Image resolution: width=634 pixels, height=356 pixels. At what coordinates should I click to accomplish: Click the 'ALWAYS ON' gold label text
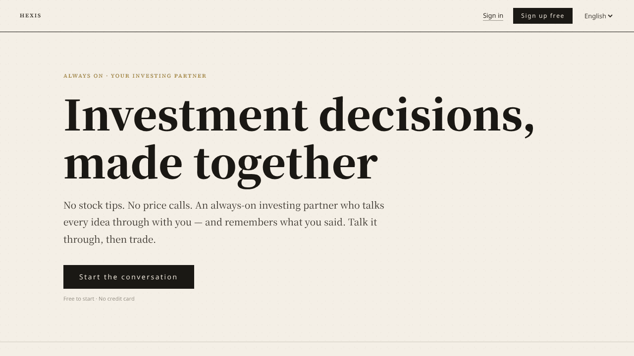pyautogui.click(x=83, y=76)
